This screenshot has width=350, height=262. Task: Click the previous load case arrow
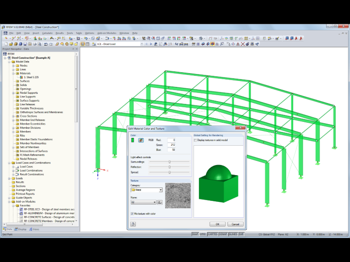point(146,44)
